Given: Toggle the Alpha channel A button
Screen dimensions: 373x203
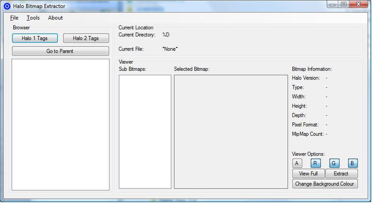Looking at the screenshot, I should click(297, 163).
